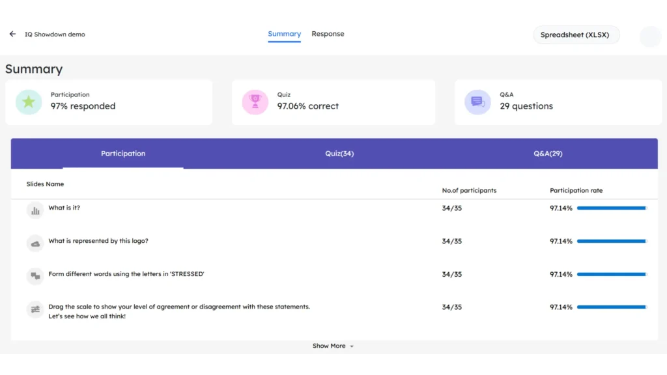Click the participation rate bar for 'What is it?'

coord(611,208)
